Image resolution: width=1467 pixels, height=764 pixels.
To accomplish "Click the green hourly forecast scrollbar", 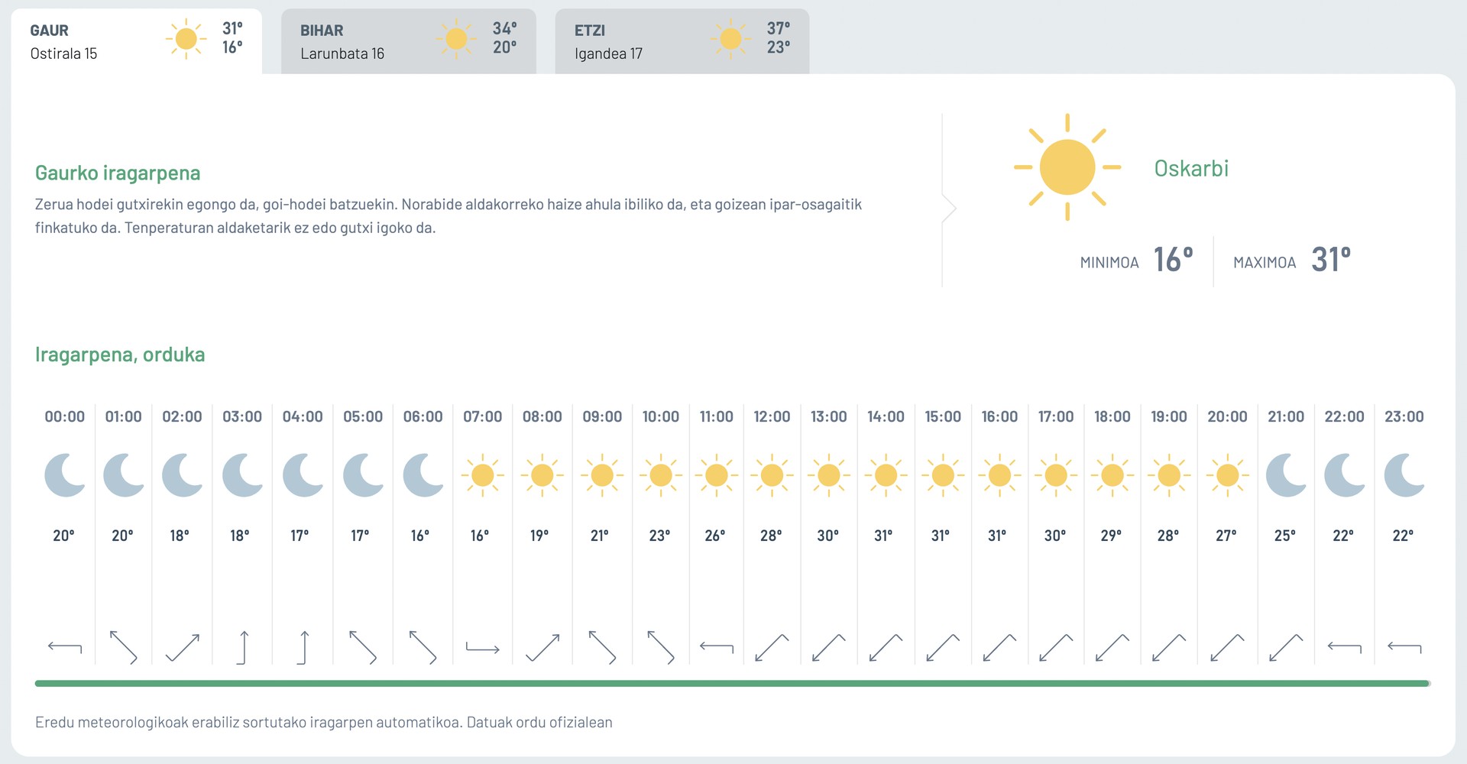I will coord(732,684).
